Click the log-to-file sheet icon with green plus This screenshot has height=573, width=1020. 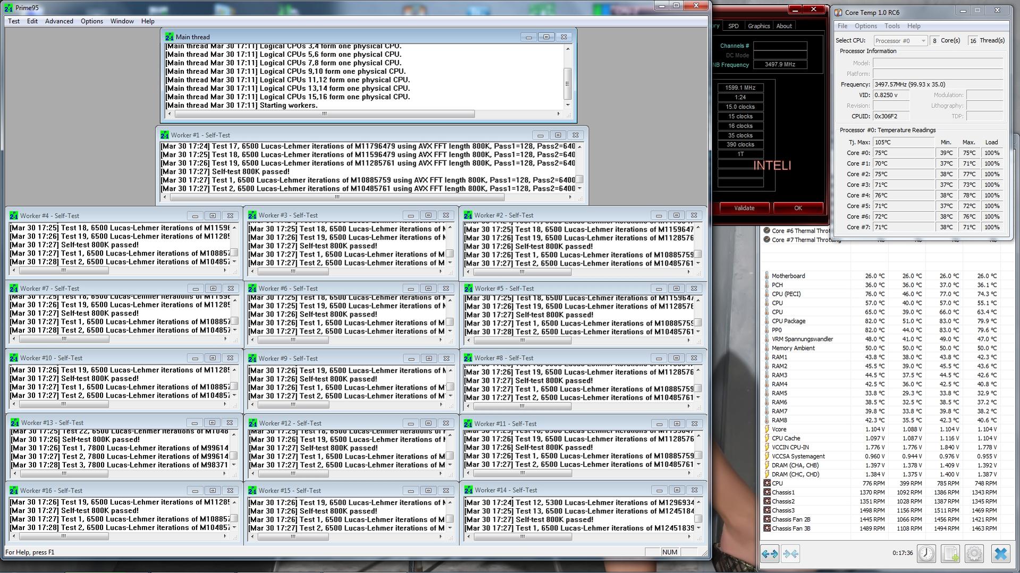click(x=950, y=553)
